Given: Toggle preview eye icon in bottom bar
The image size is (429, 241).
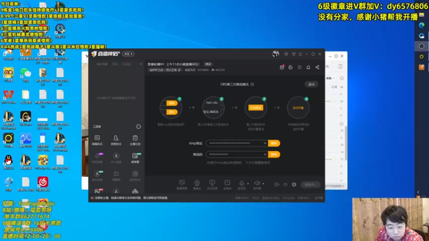Looking at the screenshot, I should 285,184.
